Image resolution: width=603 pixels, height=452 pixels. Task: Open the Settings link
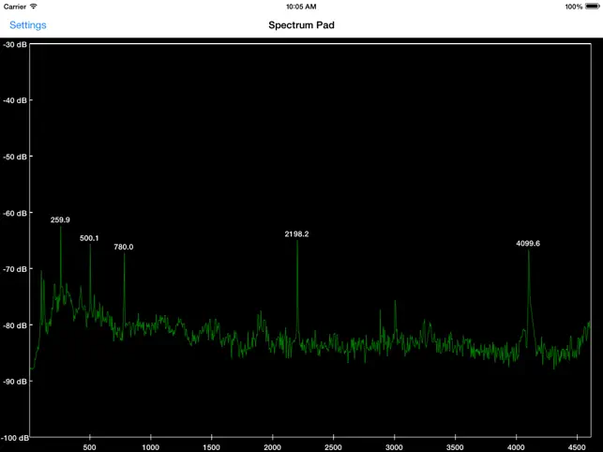28,25
